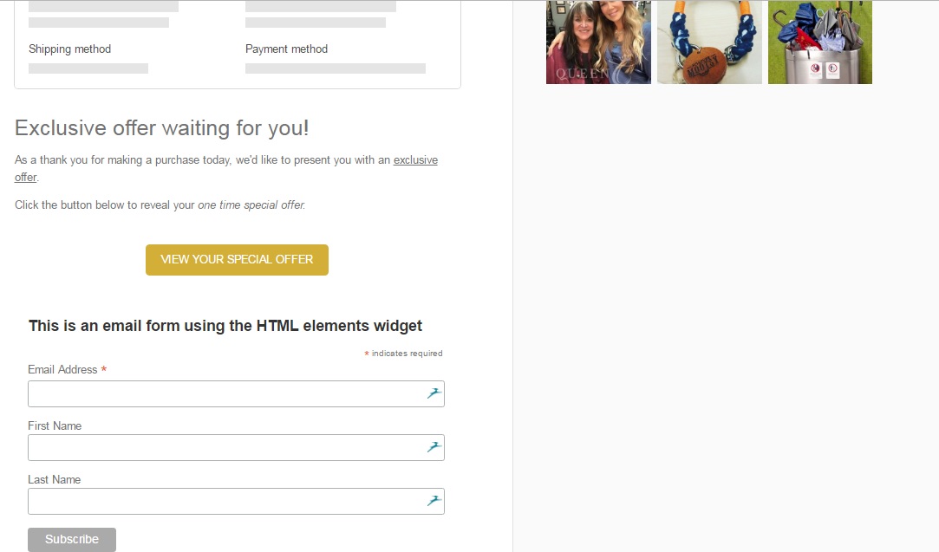Image resolution: width=939 pixels, height=552 pixels.
Task: Open the photo of the two smiling women
Action: coord(598,42)
